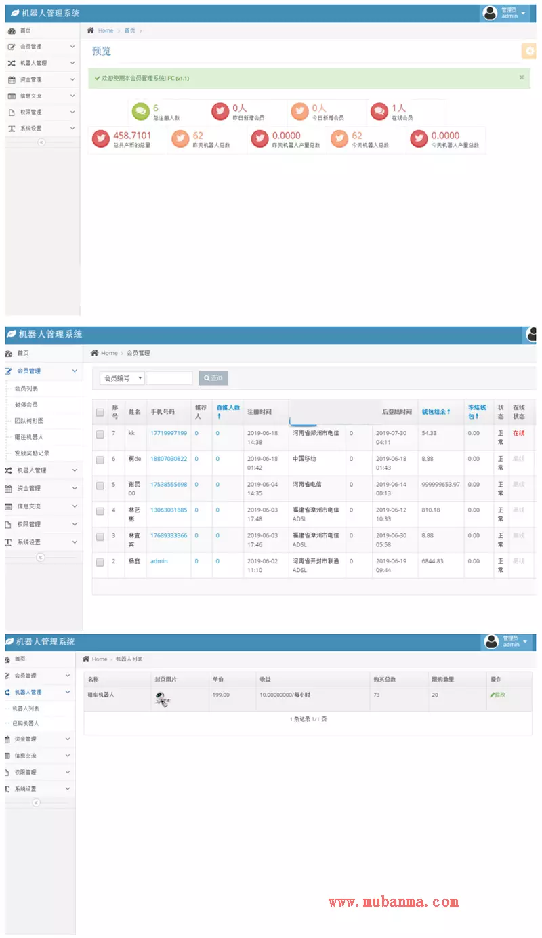Click the 在线会员 red chat icon
542x938 pixels.
coord(379,111)
